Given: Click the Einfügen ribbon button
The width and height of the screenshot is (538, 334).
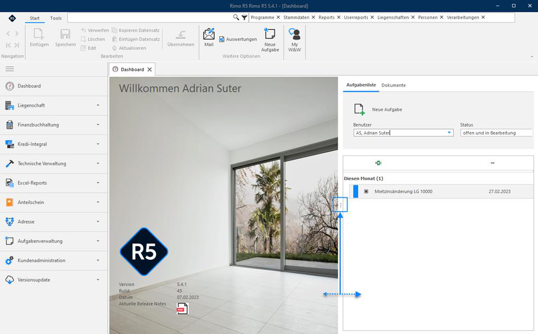Looking at the screenshot, I should click(x=39, y=37).
